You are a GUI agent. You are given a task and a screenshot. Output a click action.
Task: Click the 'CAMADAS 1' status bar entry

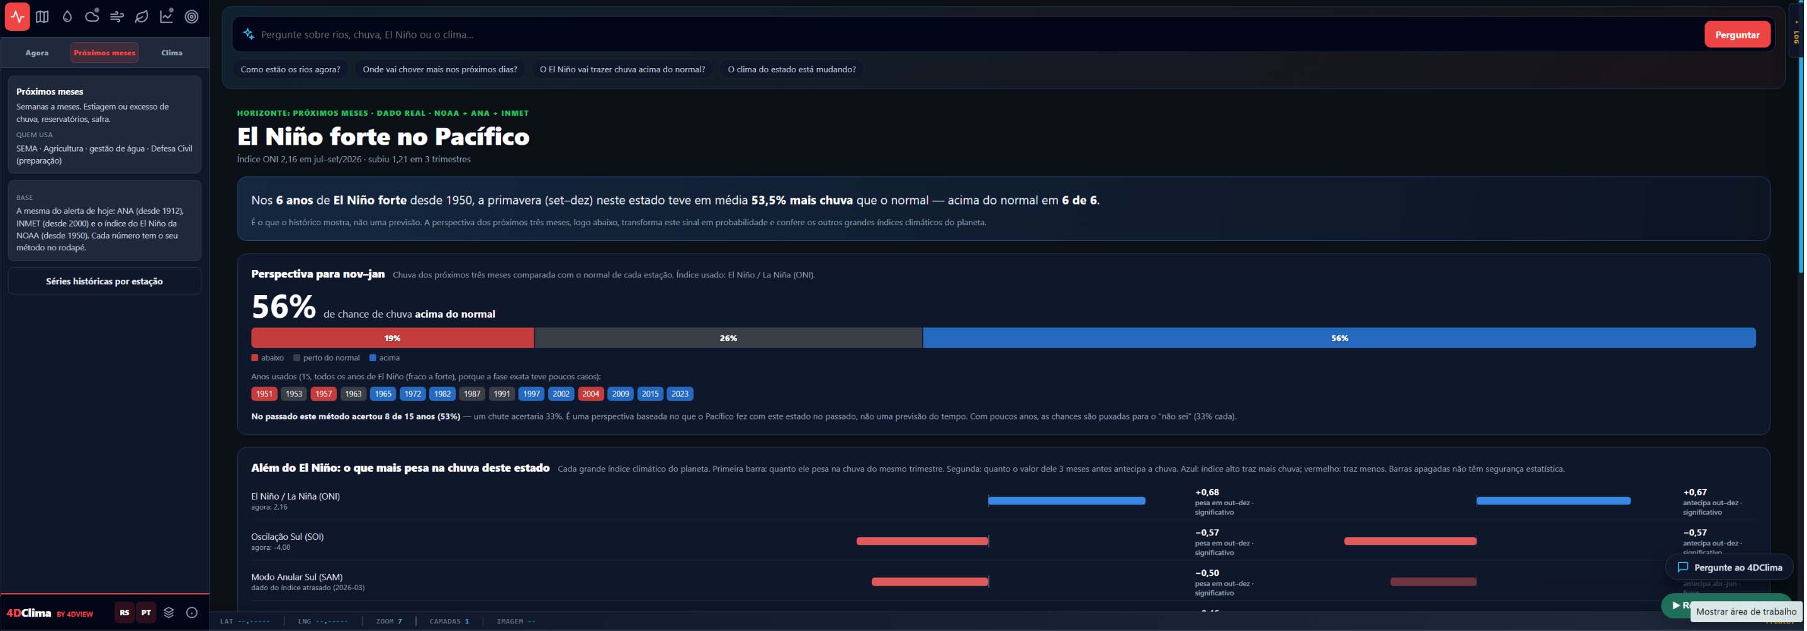[x=449, y=621]
